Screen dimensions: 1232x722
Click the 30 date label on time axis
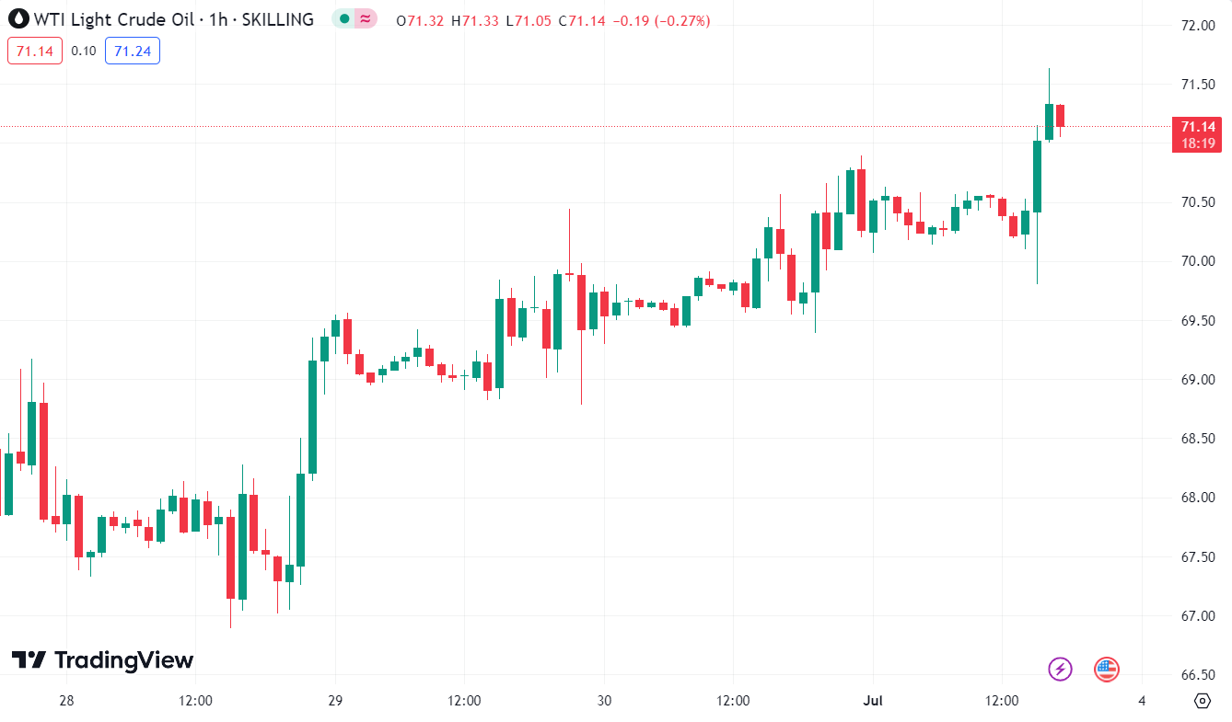pyautogui.click(x=604, y=701)
